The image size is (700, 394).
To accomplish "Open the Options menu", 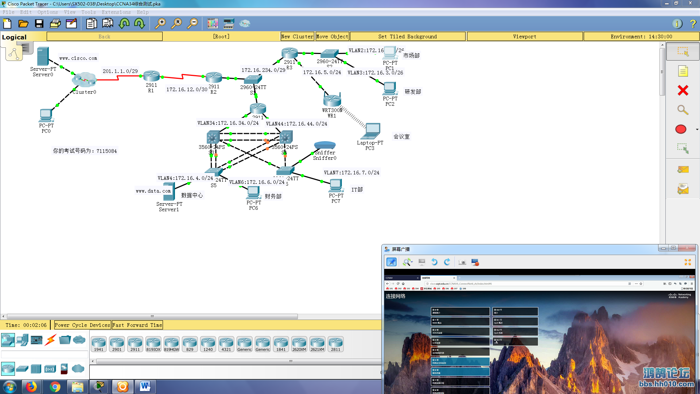I will click(48, 12).
